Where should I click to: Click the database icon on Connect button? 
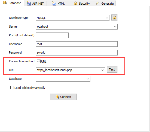tap(57, 97)
